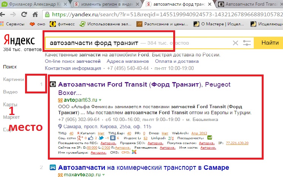
Task: Open the фитнесс bookmark
Action: coord(62,24)
